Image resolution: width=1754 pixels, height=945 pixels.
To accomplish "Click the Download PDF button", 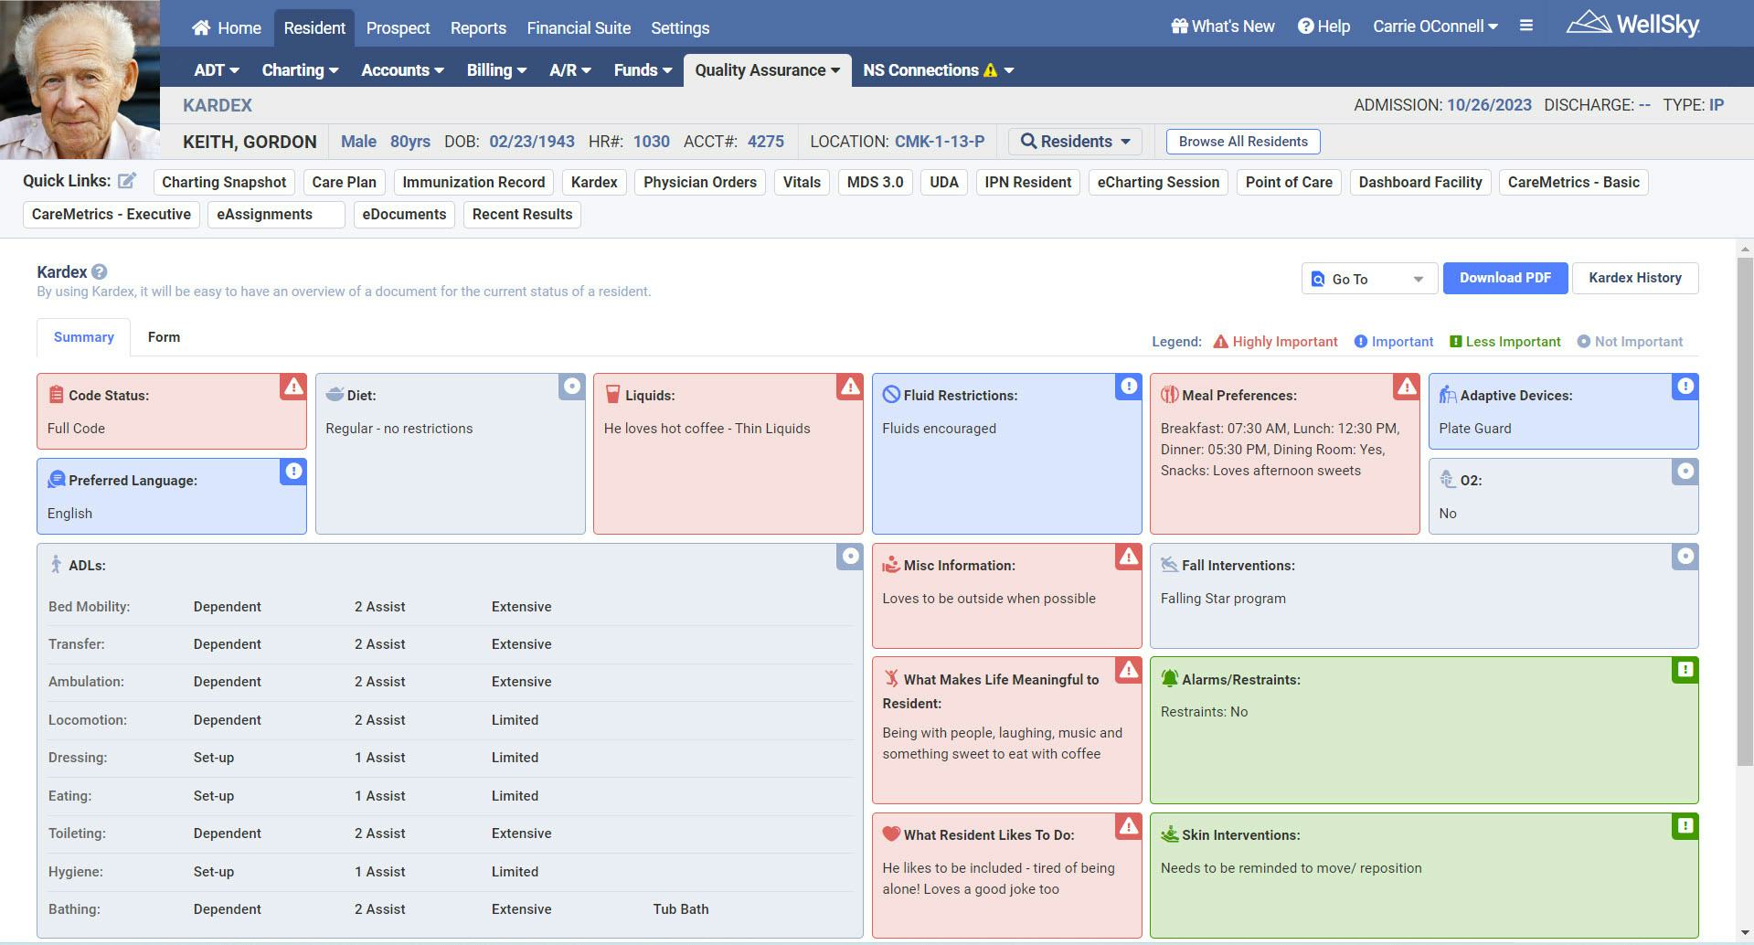I will (1504, 278).
